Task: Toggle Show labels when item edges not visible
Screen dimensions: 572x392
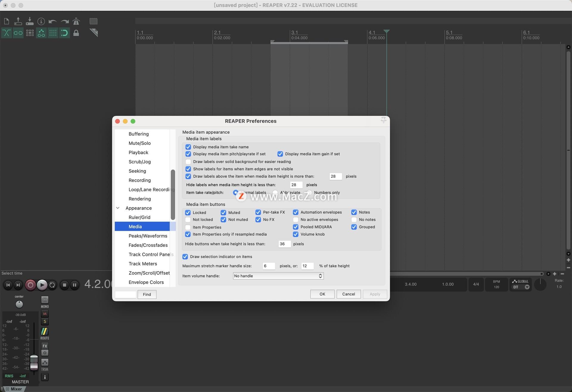Action: pyautogui.click(x=188, y=169)
